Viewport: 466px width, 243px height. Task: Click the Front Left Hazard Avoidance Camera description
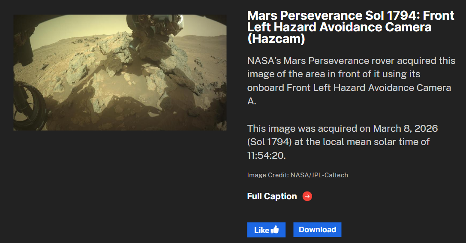point(369,88)
